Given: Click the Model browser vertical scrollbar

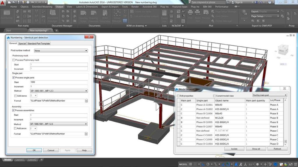Looking at the screenshot, I should [285, 122].
